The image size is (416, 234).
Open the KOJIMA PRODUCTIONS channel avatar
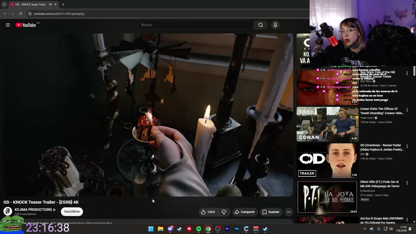[8, 211]
